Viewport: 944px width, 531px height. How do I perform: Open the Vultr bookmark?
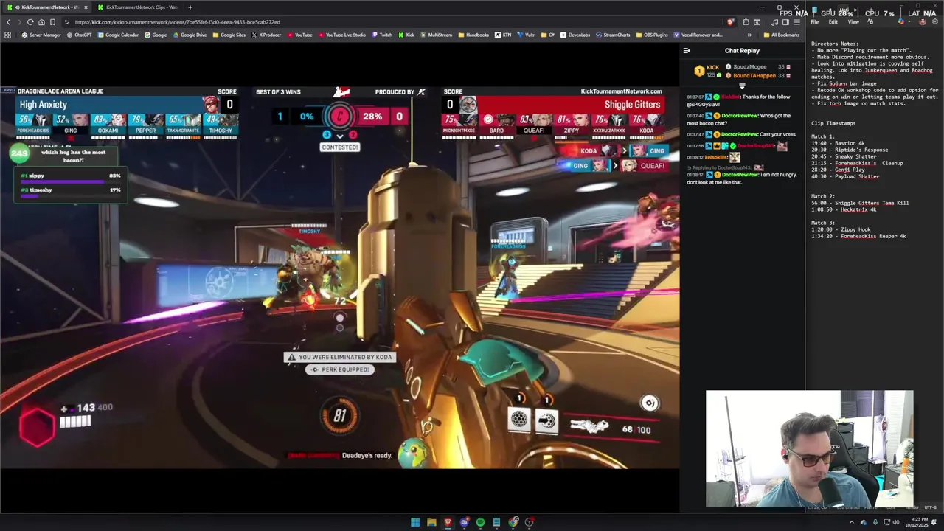pos(526,35)
